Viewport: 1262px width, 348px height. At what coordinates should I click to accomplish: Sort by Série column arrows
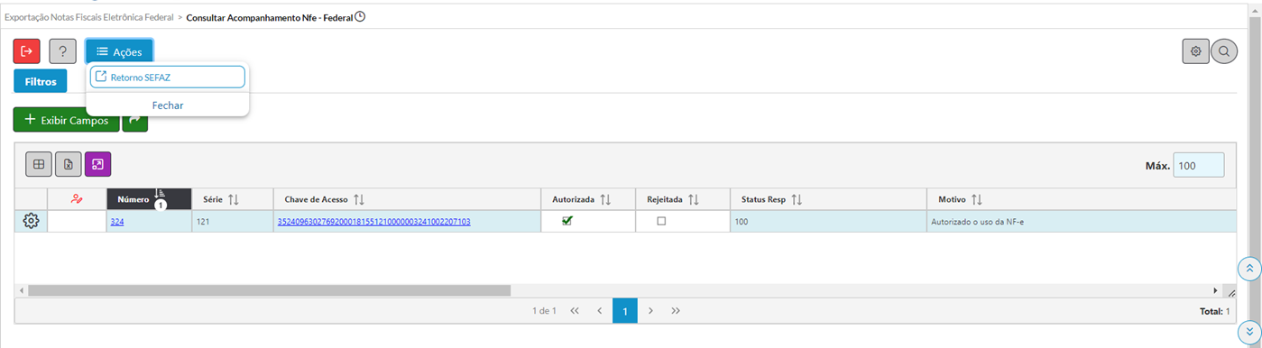[x=233, y=198]
